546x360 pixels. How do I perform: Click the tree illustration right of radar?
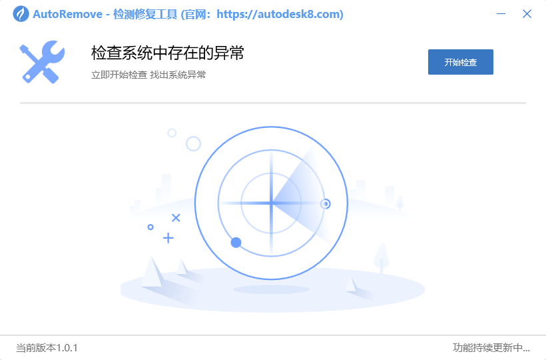[x=382, y=258]
